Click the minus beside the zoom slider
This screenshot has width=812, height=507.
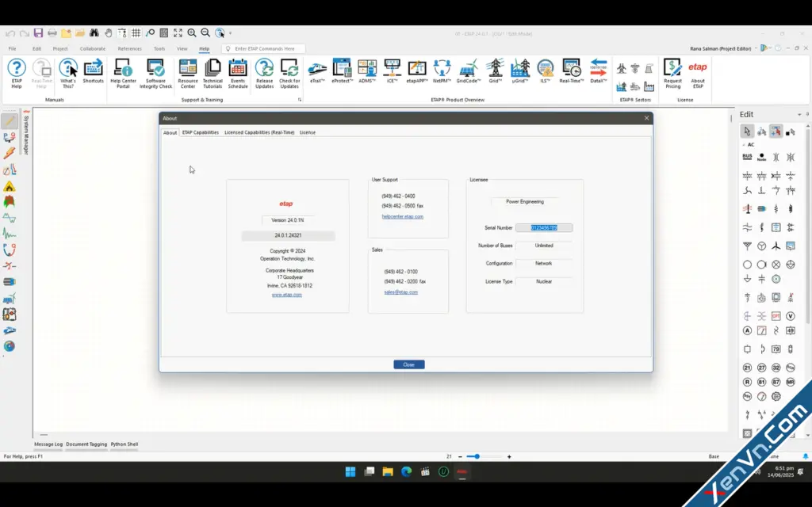point(461,457)
